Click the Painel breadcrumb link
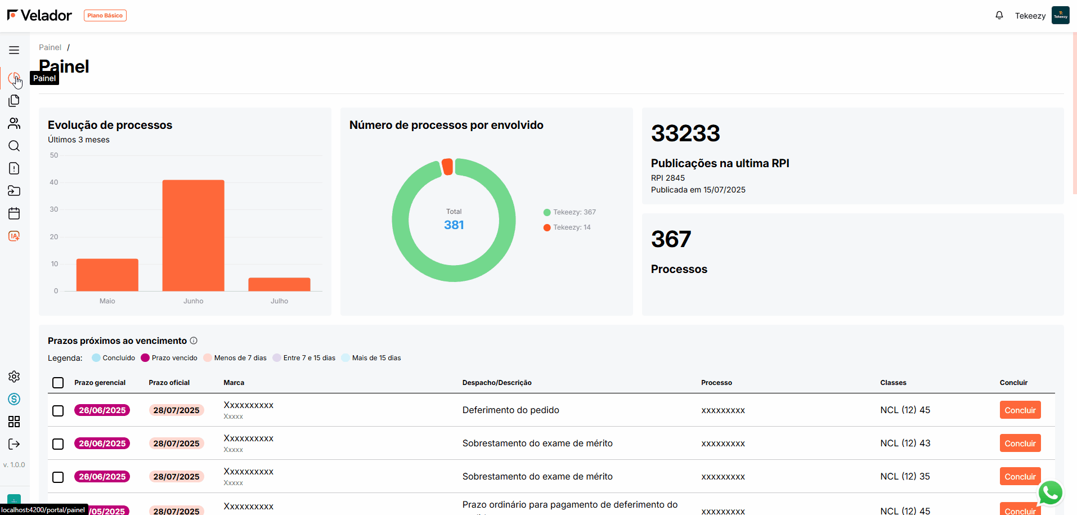This screenshot has width=1077, height=515. coord(50,47)
